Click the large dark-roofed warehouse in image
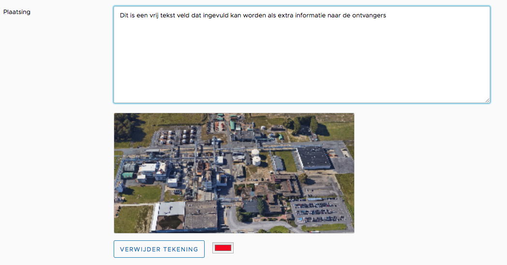Screen dimensions: 507x265 click(x=313, y=158)
